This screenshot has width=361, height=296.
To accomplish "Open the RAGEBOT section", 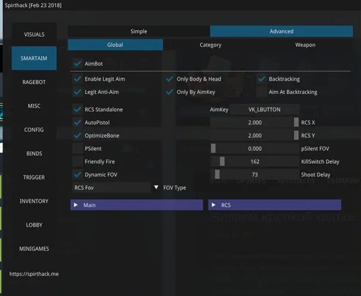I will (34, 83).
